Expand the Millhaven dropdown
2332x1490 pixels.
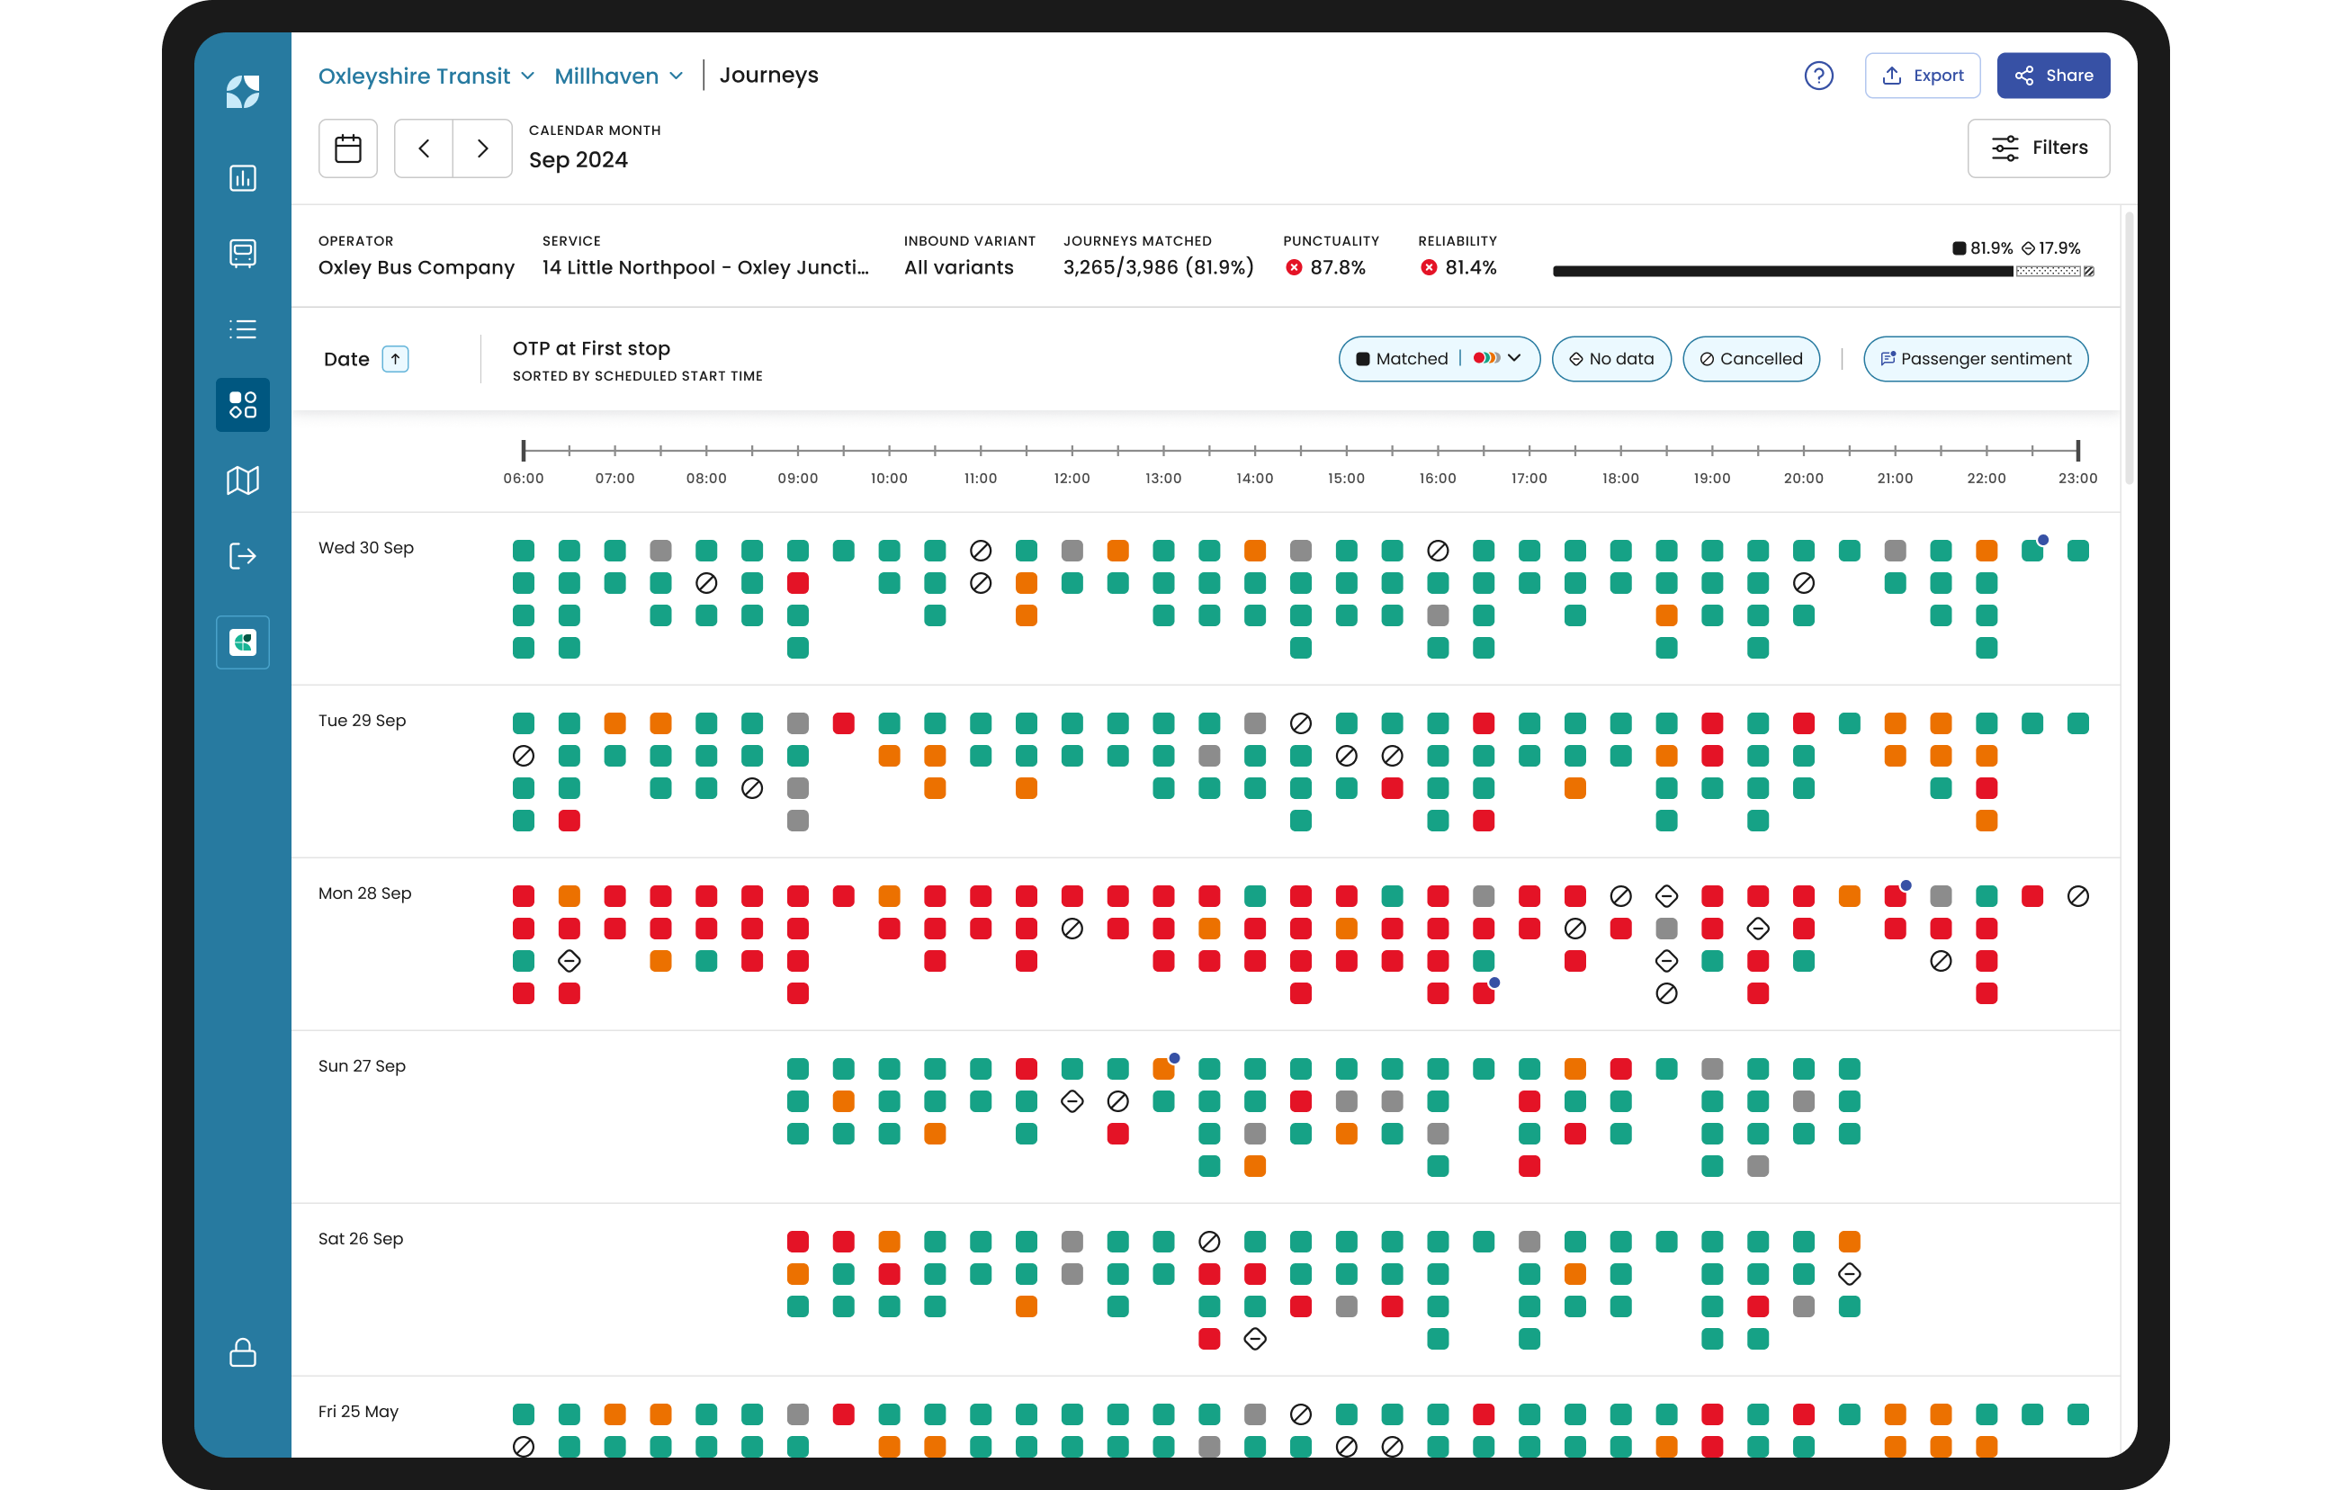pyautogui.click(x=619, y=76)
